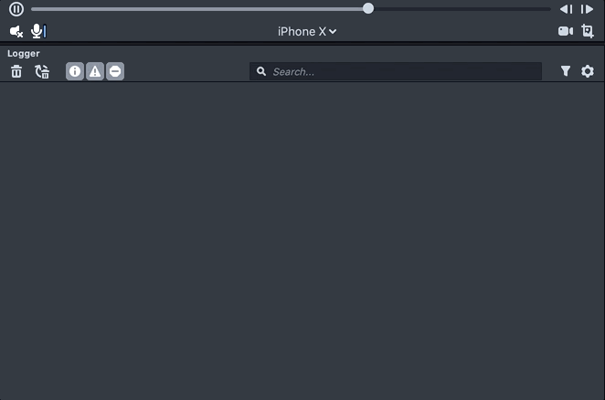Step forward one frame
The image size is (605, 400).
click(587, 9)
